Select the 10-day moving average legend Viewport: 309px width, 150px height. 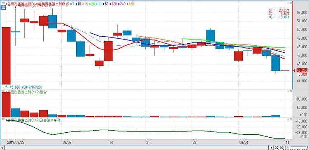pos(79,4)
